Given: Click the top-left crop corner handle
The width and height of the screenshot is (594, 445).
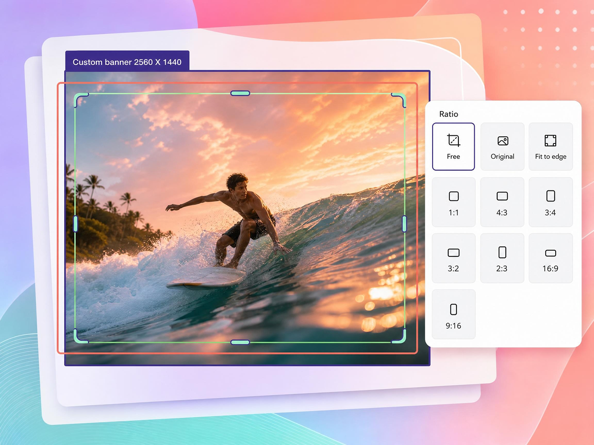Looking at the screenshot, I should [x=80, y=99].
